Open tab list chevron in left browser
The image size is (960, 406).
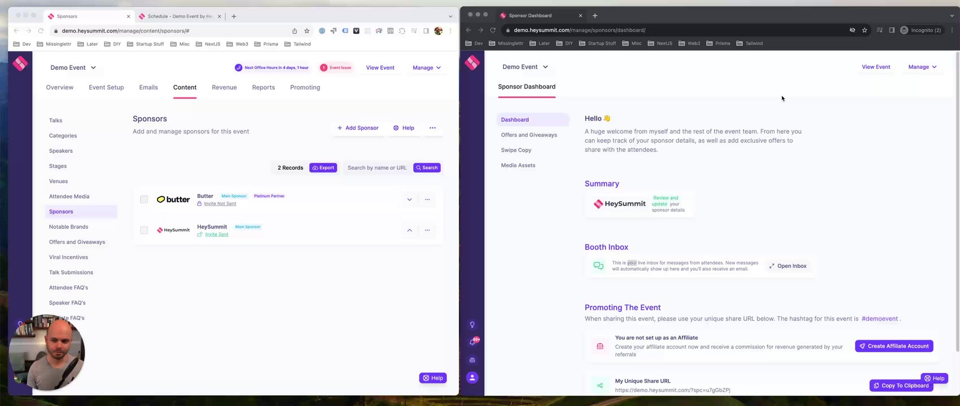click(x=450, y=16)
